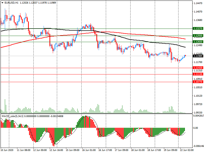Select the green 1.13270 price level tag
Viewport: 204px width, 153px height.
[x=198, y=29]
